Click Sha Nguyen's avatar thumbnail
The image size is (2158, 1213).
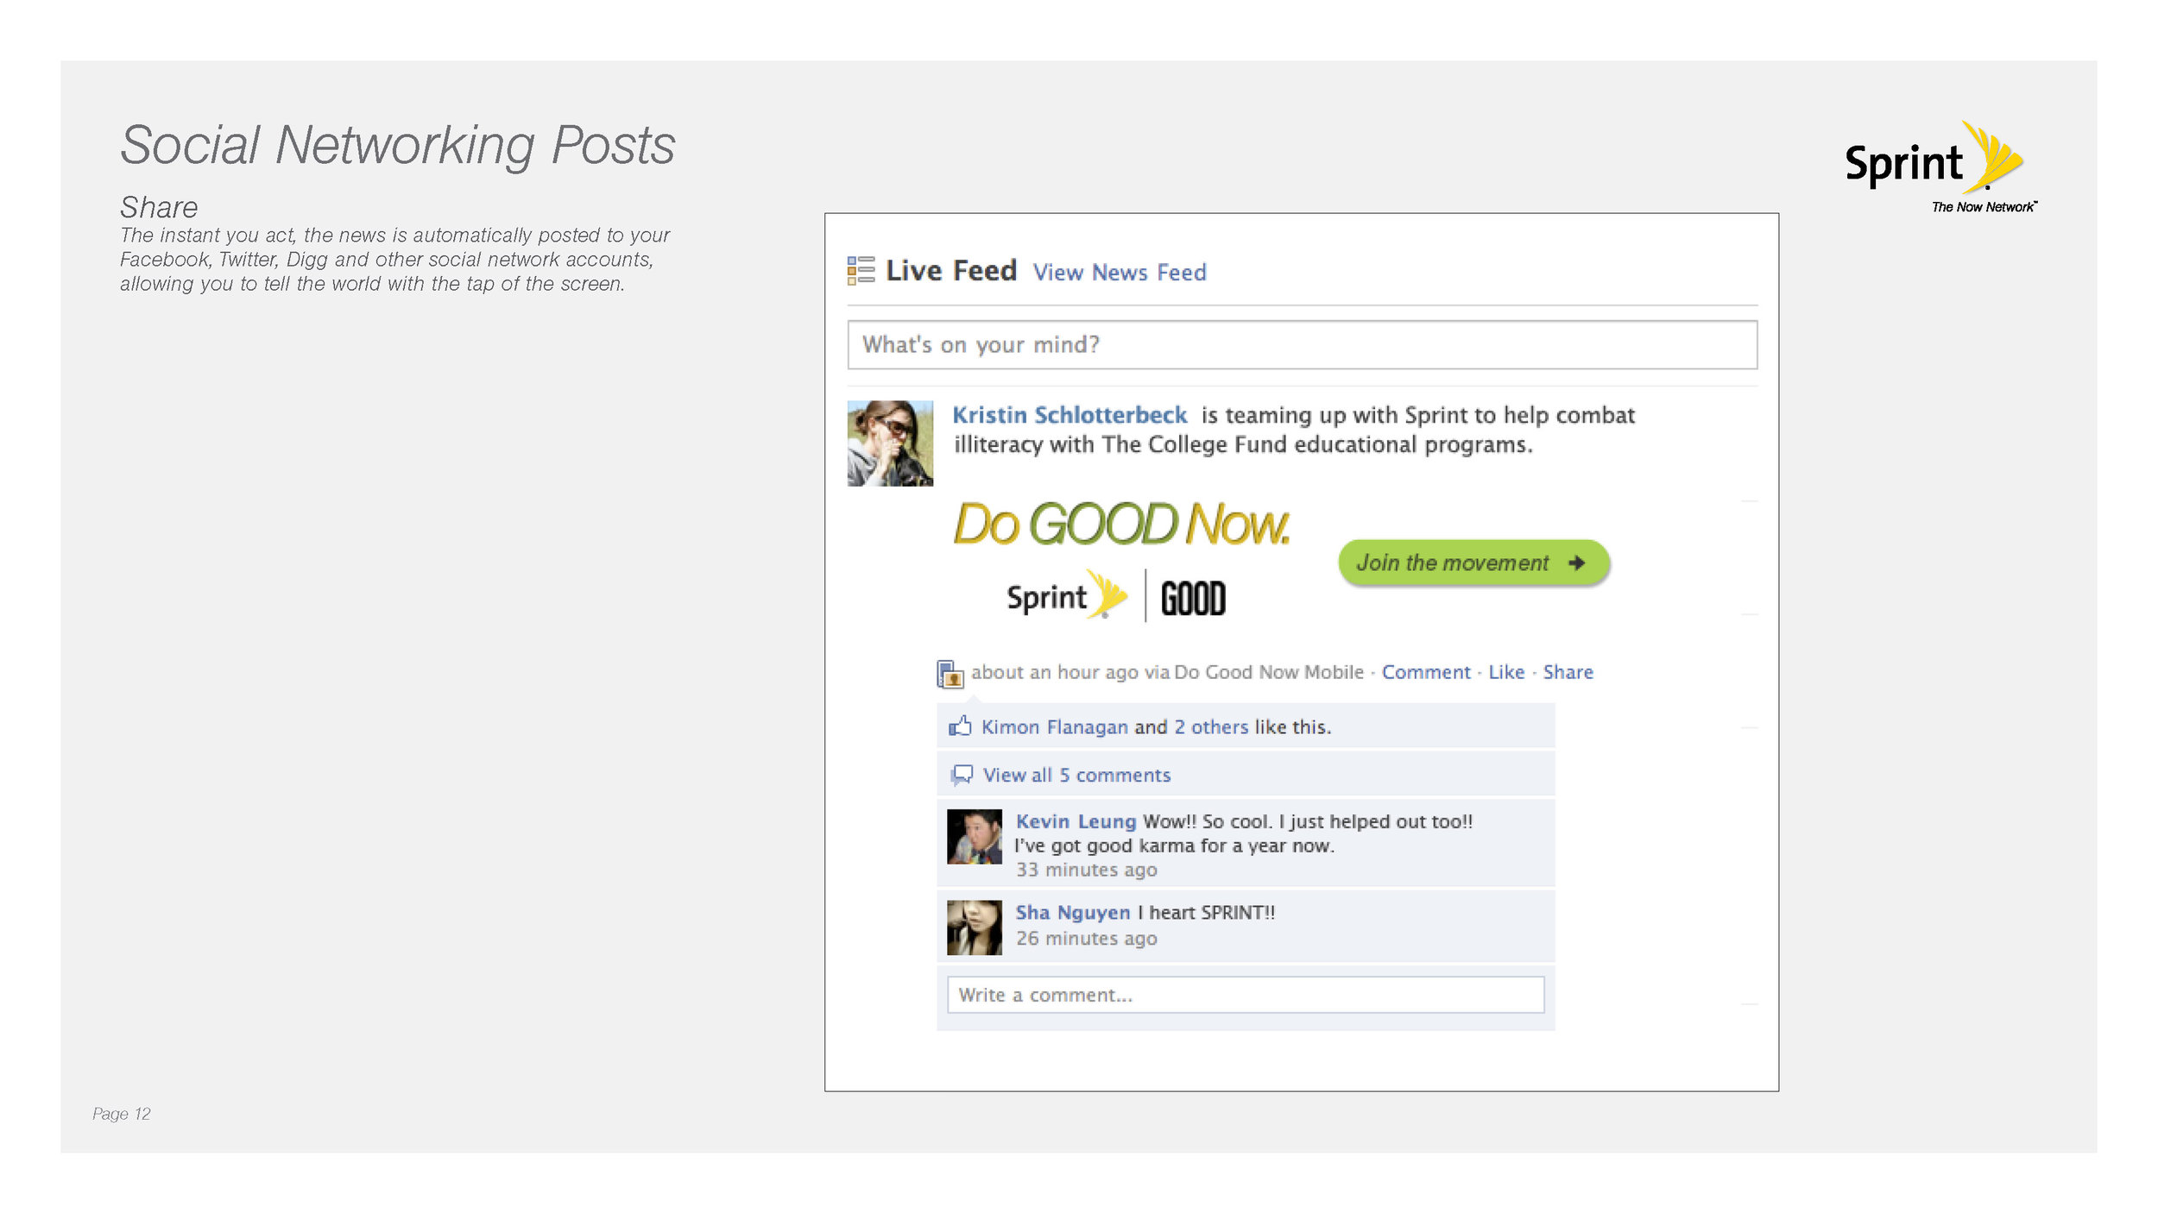[x=975, y=927]
